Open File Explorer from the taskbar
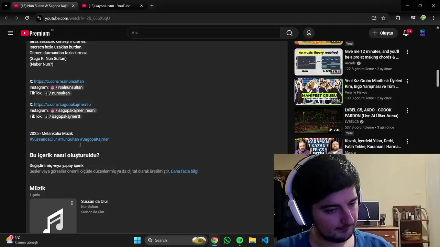The image size is (440, 247). (x=252, y=240)
